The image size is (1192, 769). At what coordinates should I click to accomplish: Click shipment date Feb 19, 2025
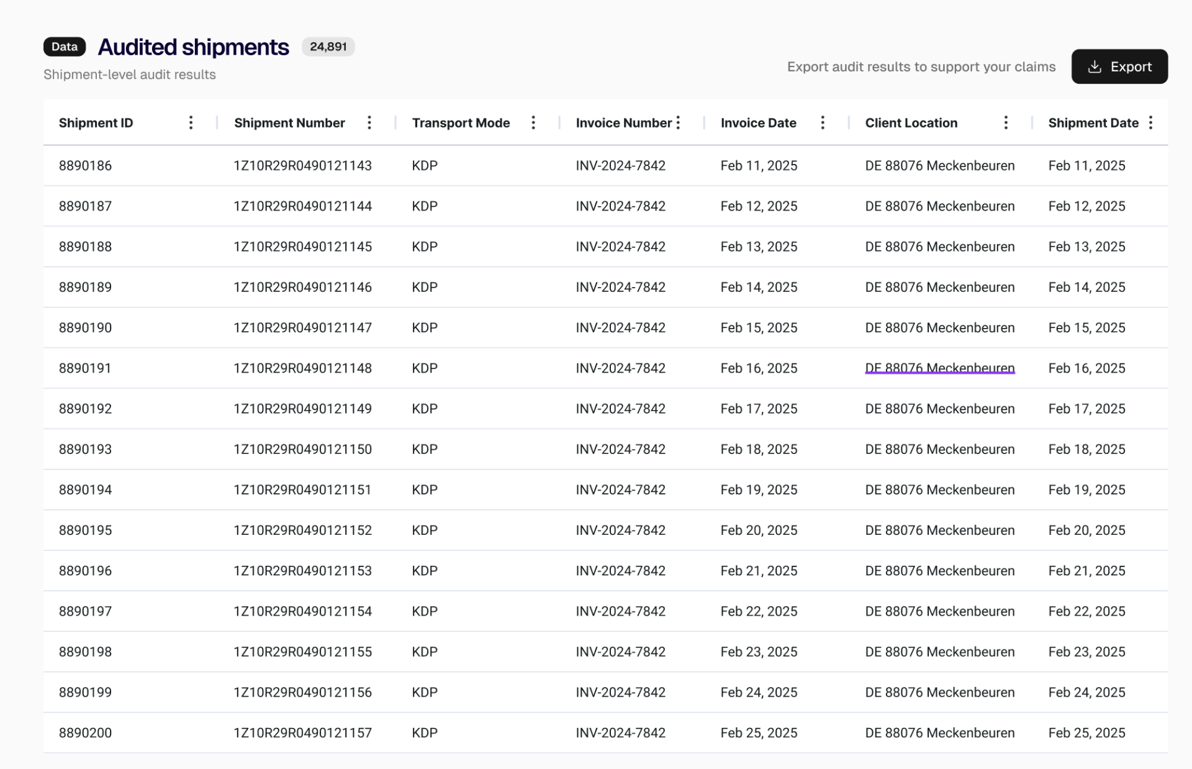point(1086,489)
